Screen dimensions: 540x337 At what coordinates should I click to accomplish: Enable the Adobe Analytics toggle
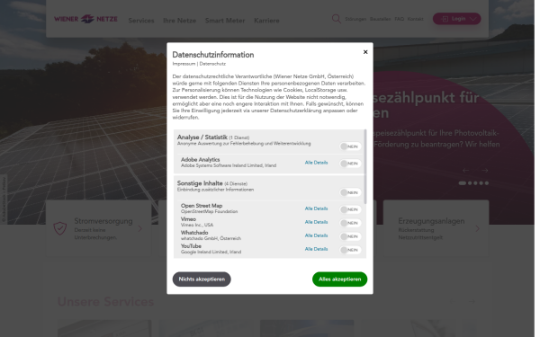(x=350, y=164)
